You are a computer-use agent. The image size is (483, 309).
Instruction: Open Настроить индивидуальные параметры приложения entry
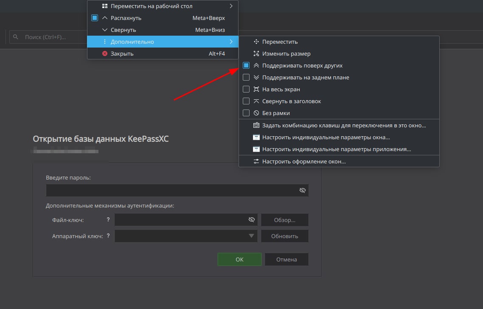coord(339,149)
